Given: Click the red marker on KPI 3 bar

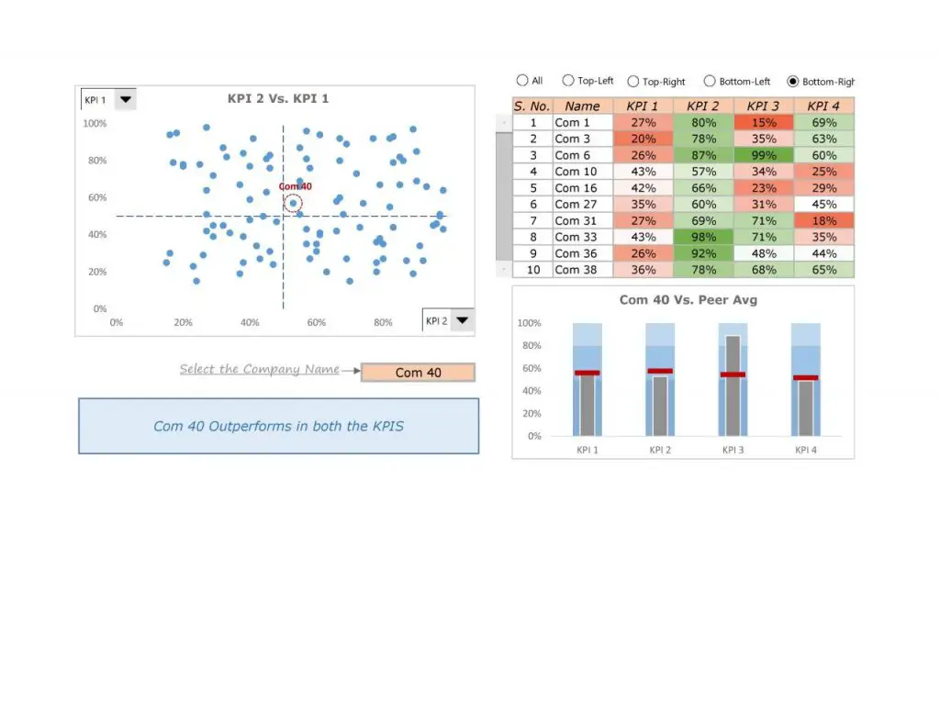Looking at the screenshot, I should tap(732, 373).
